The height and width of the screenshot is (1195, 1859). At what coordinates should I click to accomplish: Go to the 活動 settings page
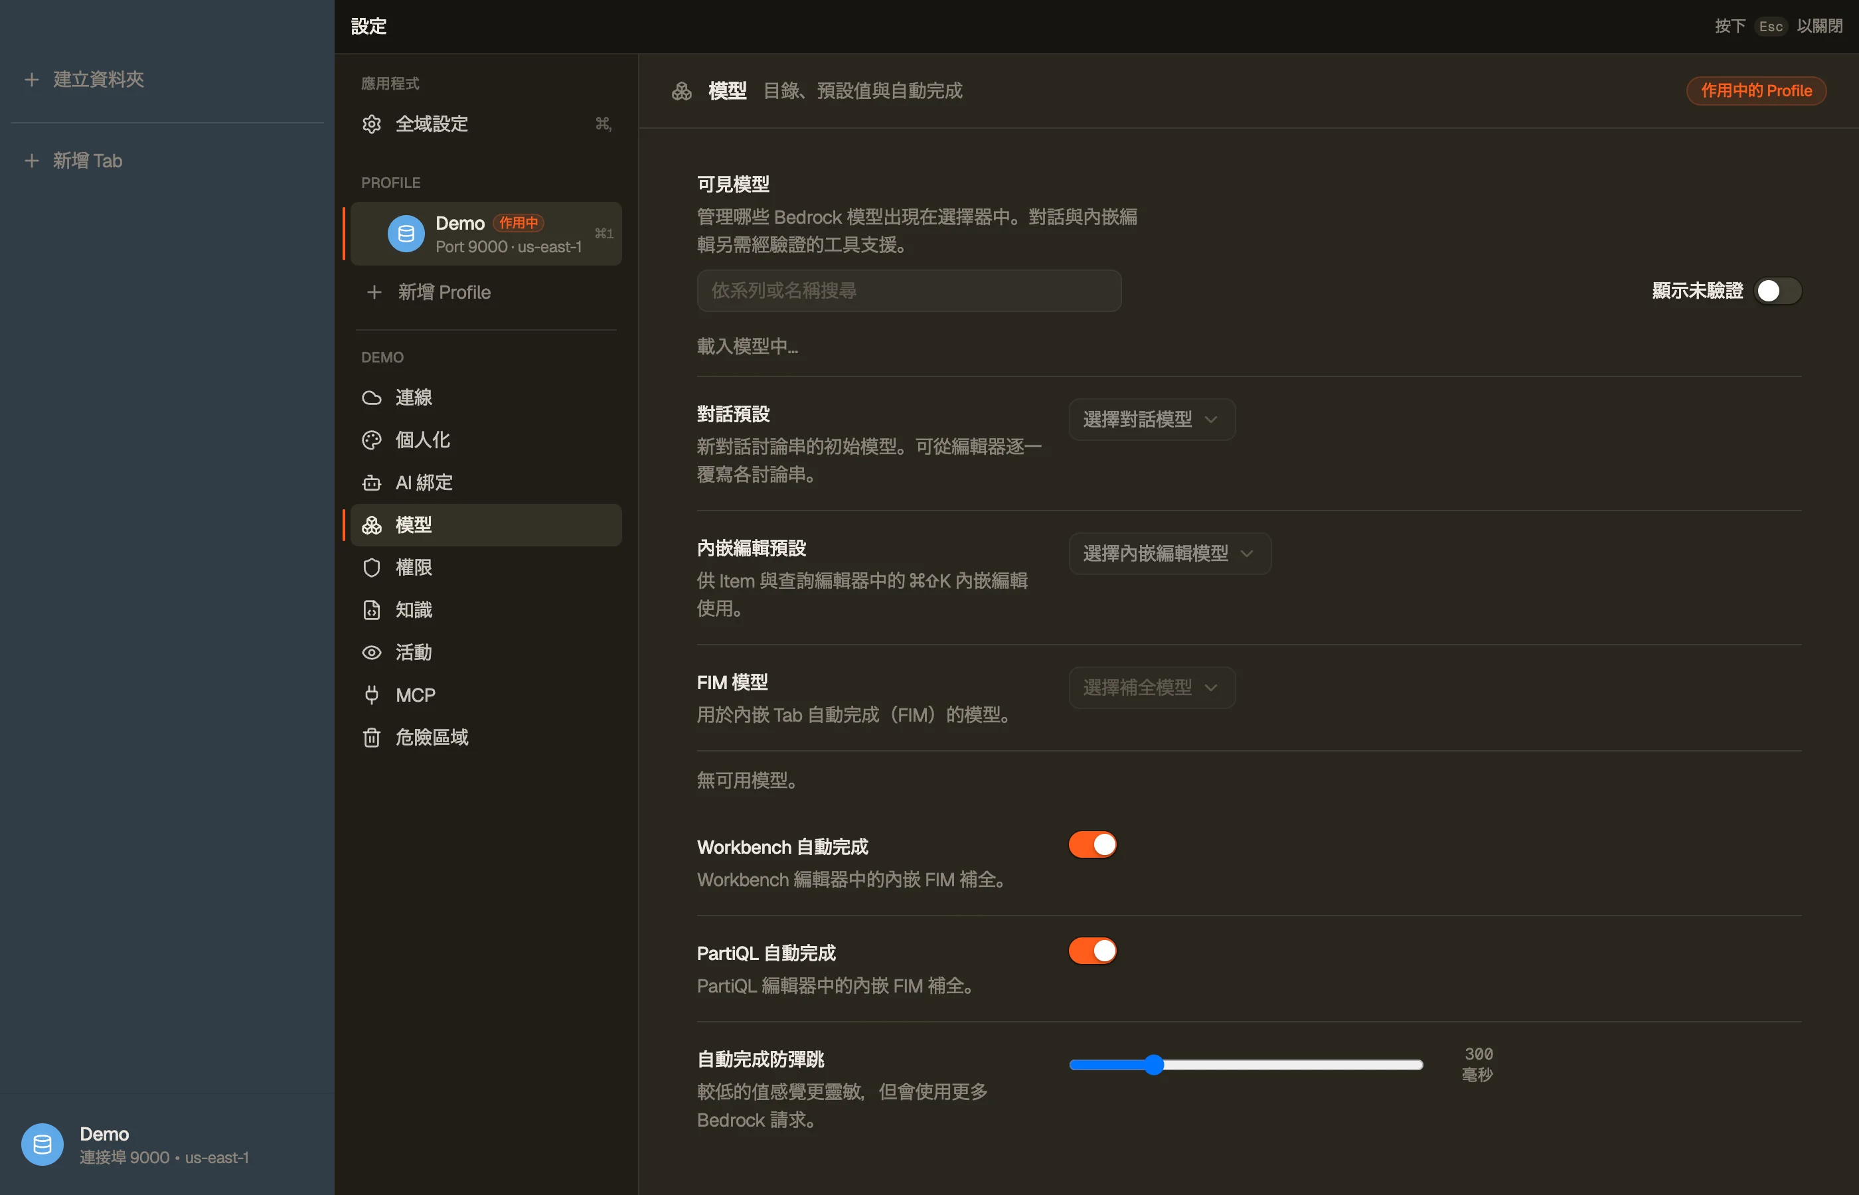(486, 653)
